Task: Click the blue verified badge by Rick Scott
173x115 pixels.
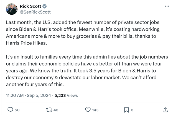Action: click(x=45, y=6)
